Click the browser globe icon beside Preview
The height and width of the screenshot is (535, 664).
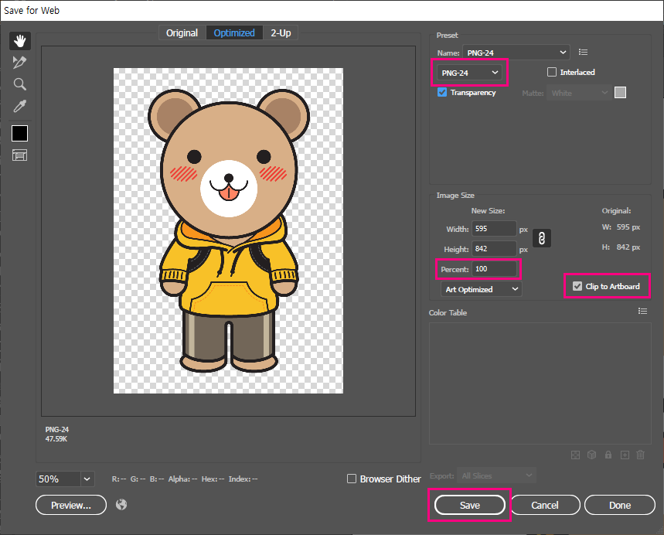pyautogui.click(x=121, y=505)
